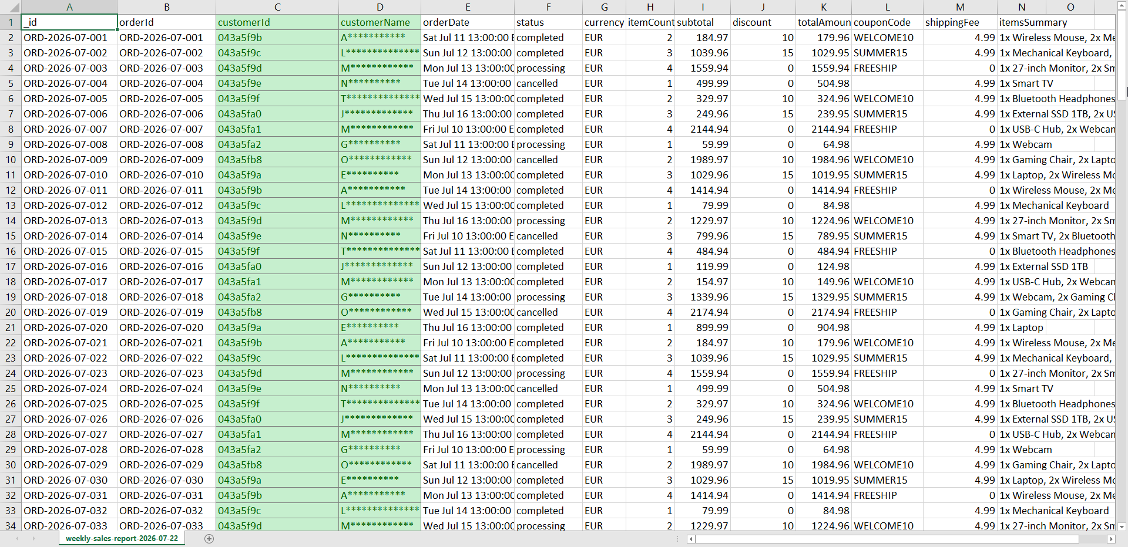Select totalAmount 124.98 in row 17
This screenshot has height=547, width=1128.
824,266
